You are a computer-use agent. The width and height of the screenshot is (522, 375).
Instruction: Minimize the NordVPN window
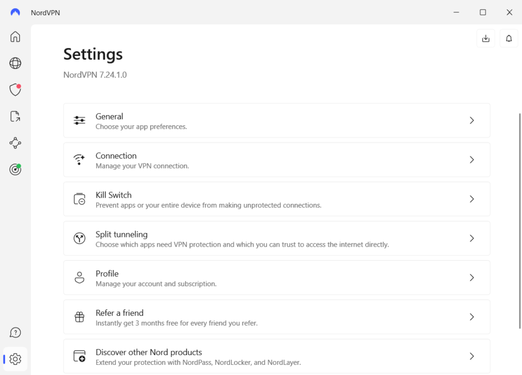(456, 12)
